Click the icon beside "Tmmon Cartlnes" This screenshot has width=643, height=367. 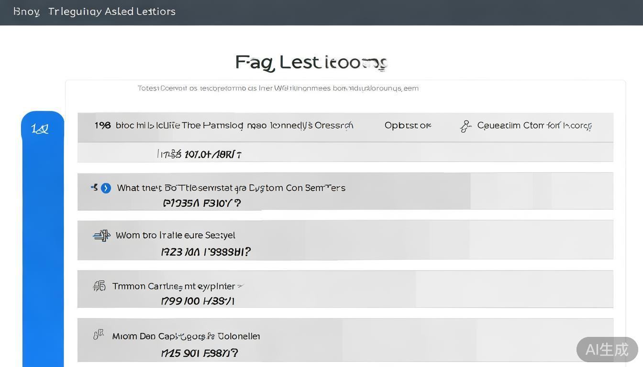100,286
